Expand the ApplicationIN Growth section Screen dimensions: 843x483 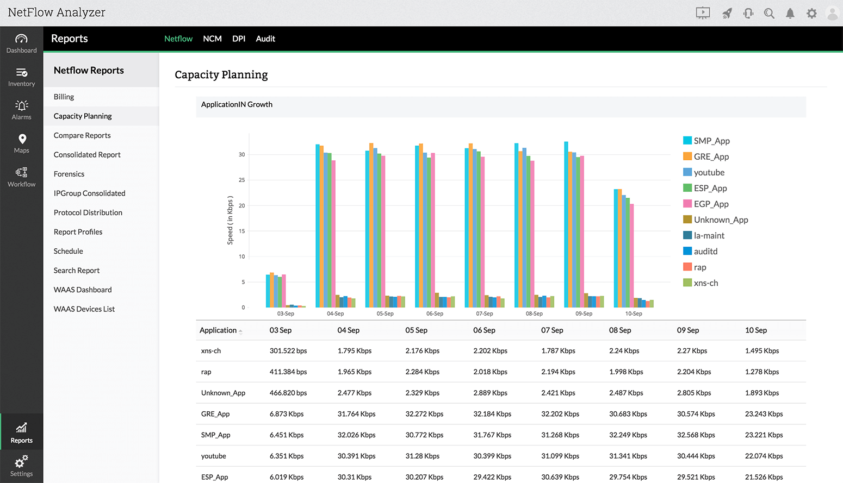[237, 104]
